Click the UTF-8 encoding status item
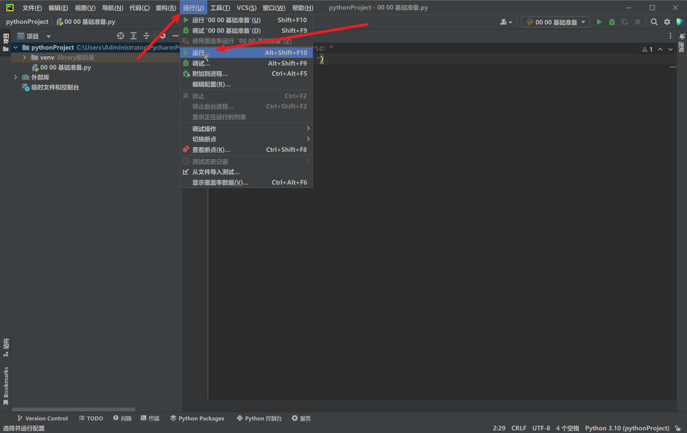The image size is (687, 433). pyautogui.click(x=541, y=428)
